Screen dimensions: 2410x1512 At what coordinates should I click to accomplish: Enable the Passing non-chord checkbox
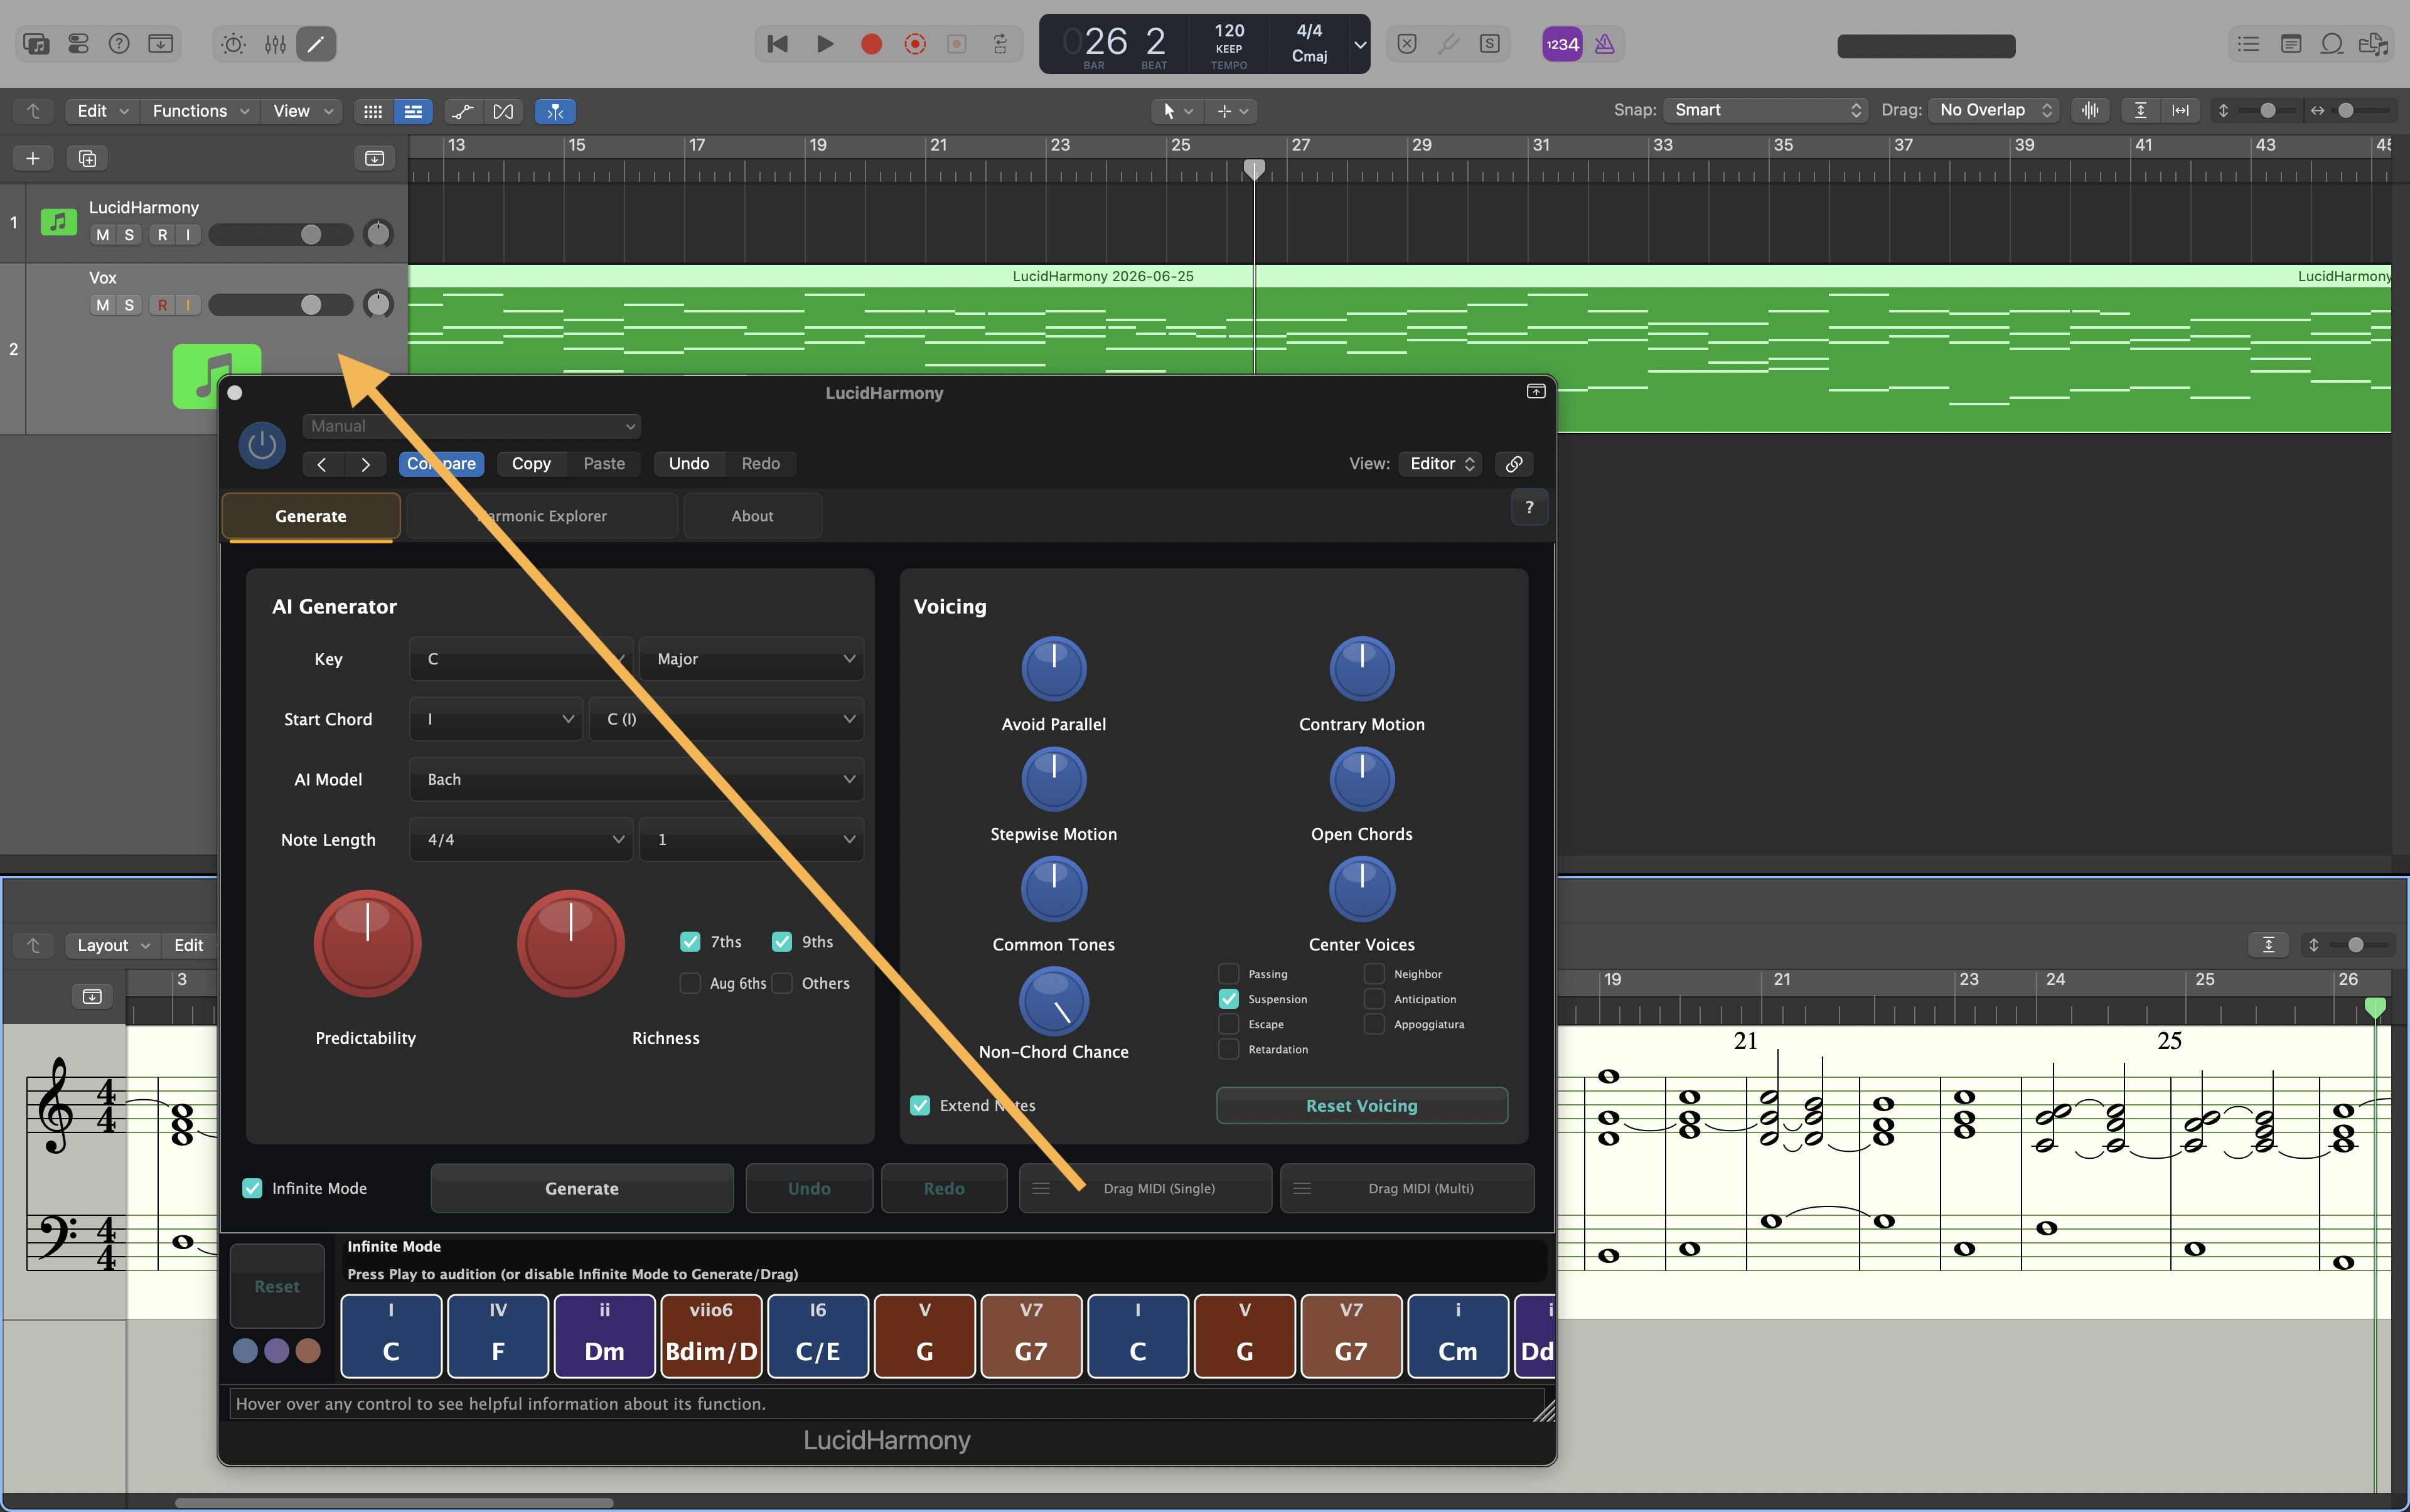point(1228,974)
